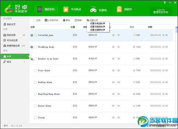Check the Piezo Alarm checkbox
This screenshot has height=129, width=178.
pos(35,71)
